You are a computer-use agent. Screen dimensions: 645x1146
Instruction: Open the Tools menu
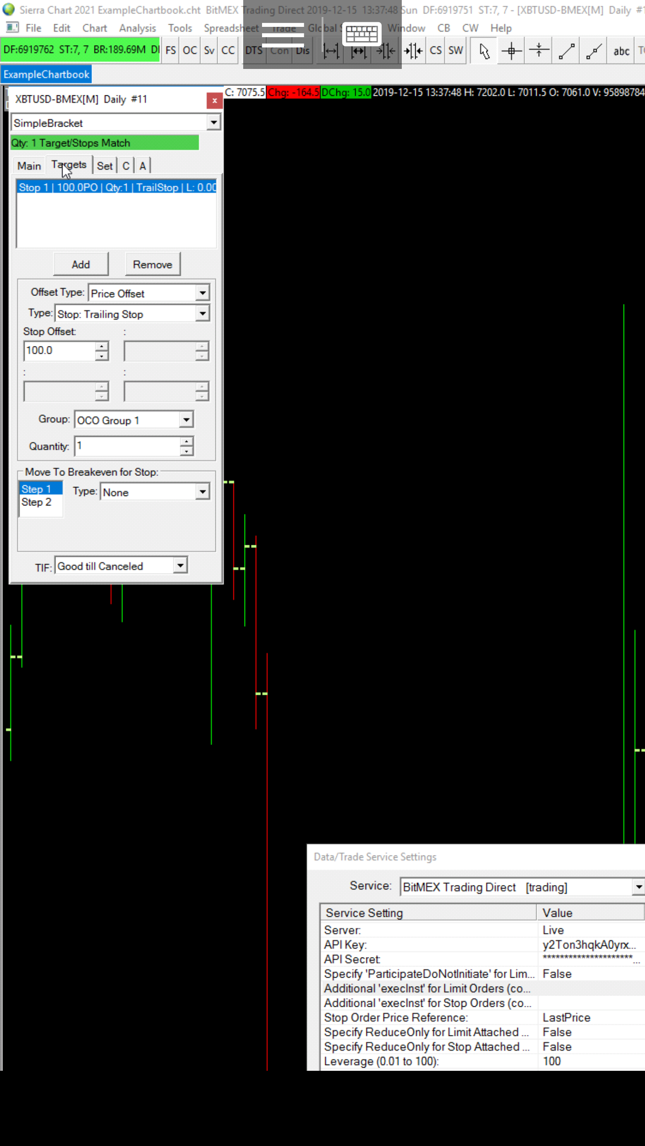180,28
